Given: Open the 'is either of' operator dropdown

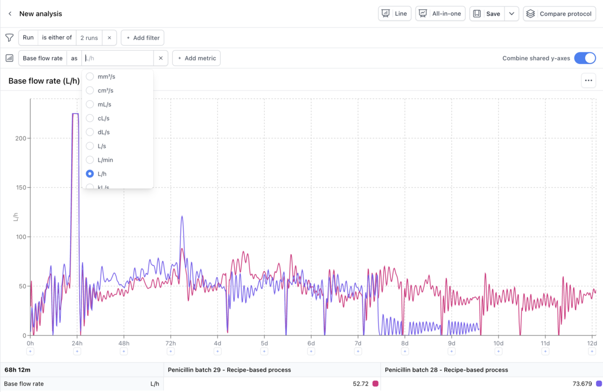Looking at the screenshot, I should 57,38.
